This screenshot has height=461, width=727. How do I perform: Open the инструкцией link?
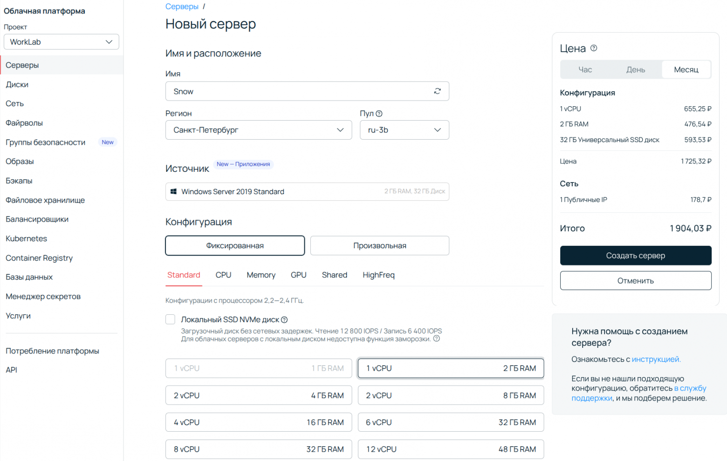coord(656,359)
